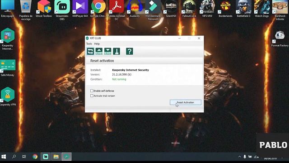This screenshot has height=163, width=289.
Task: Select the SilentHill desktop shortcut
Action: tap(171, 9)
